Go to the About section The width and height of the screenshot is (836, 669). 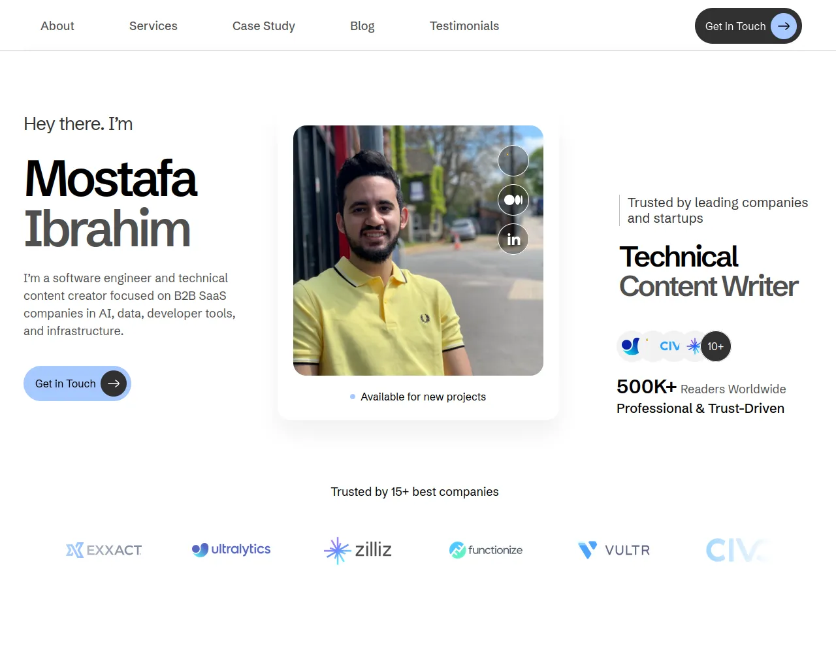click(x=57, y=26)
